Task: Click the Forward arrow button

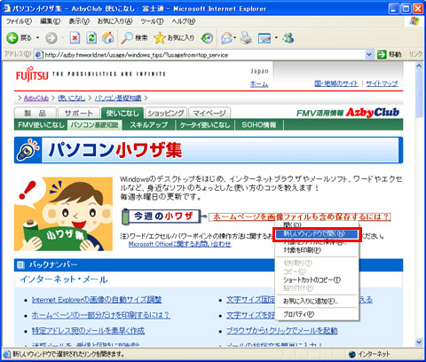Action: pos(51,38)
